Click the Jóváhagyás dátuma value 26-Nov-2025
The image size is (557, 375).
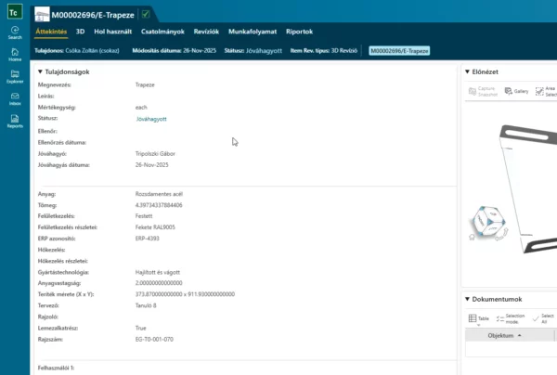click(x=151, y=165)
